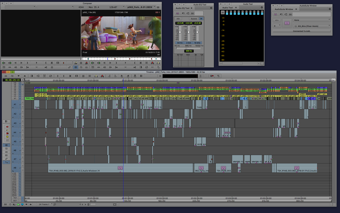Click the green monitor icon on Timeline bottom bar
Screen dimensions: 340x213
18,204
